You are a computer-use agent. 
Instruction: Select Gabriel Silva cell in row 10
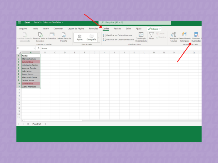[x=31, y=84]
